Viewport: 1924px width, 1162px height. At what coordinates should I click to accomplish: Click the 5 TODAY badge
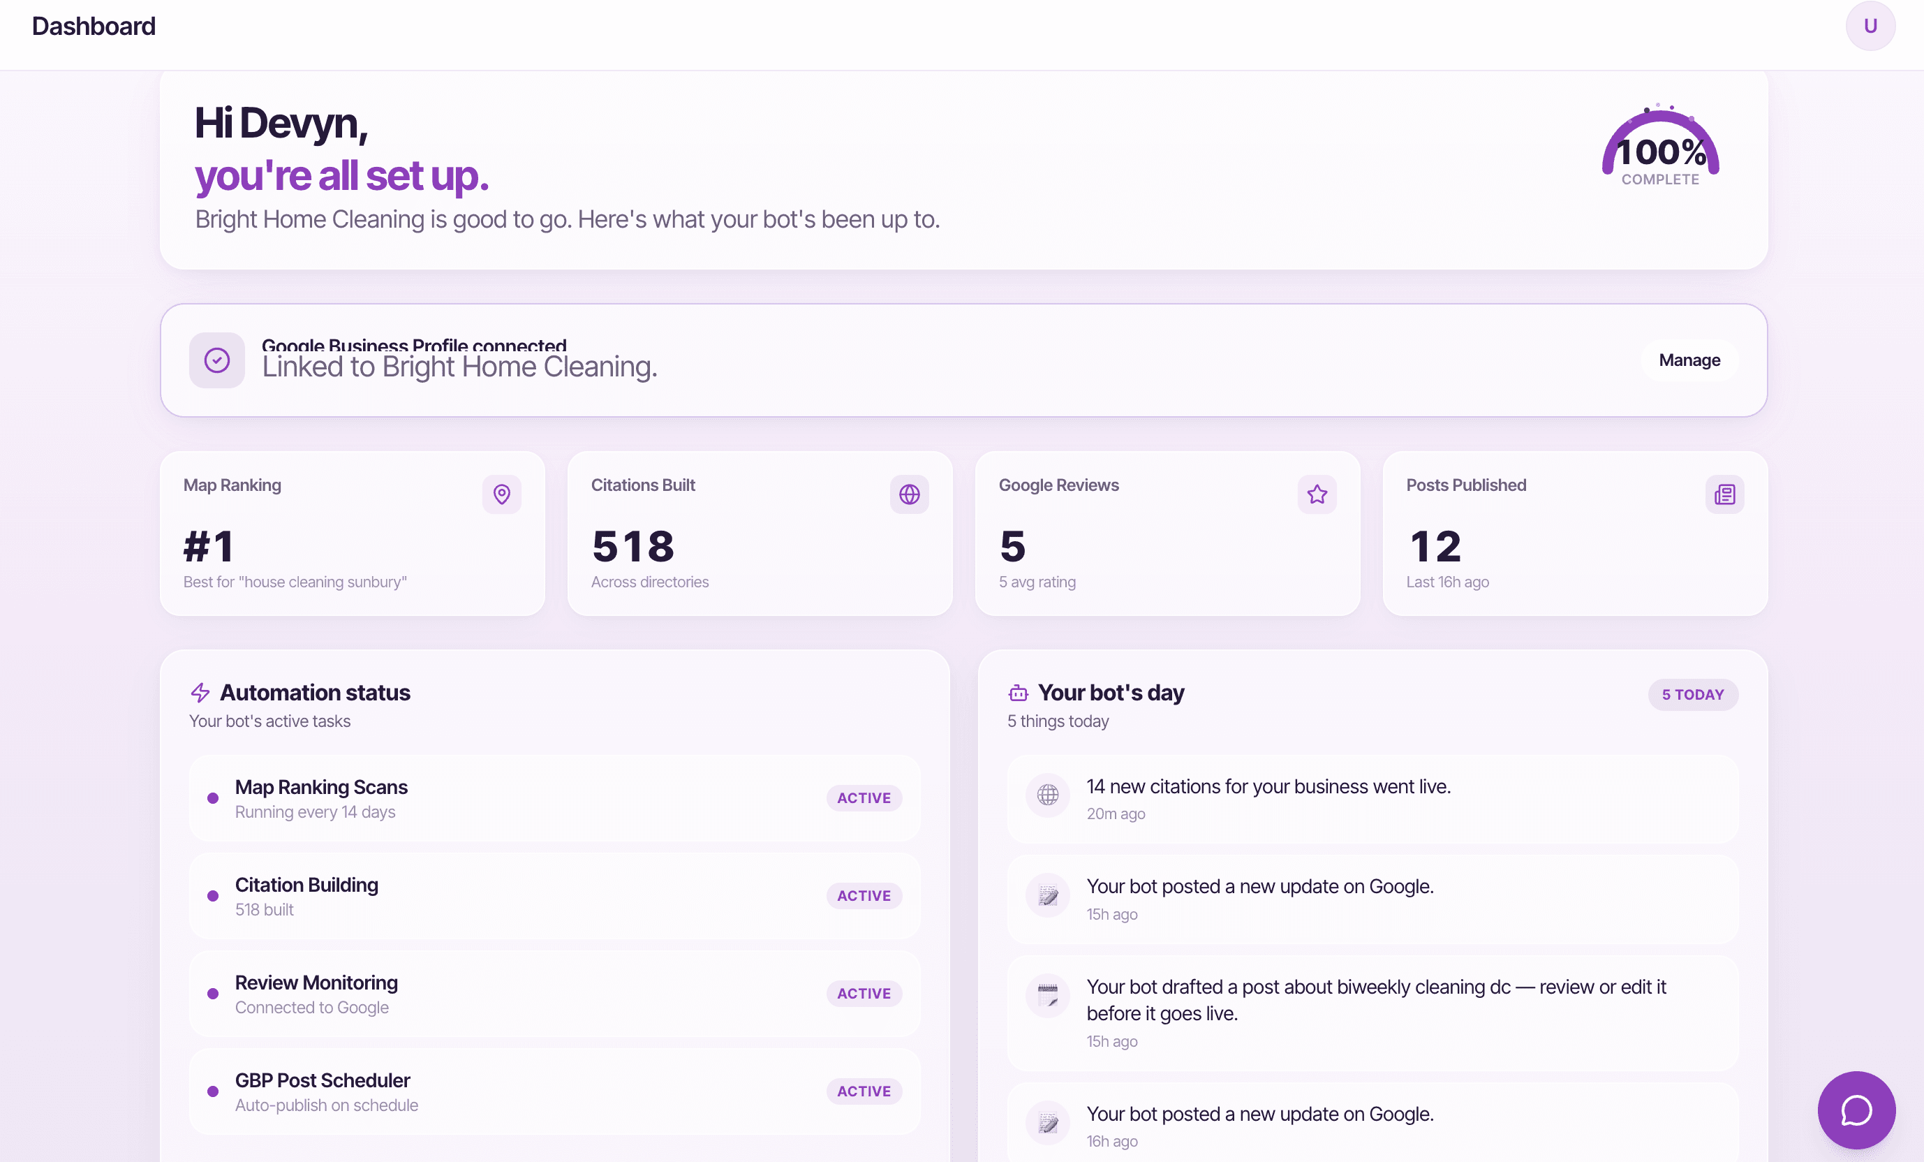[x=1692, y=694]
